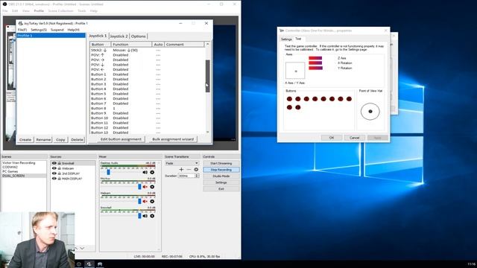Move source up with up-arrow icon

tap(76, 248)
